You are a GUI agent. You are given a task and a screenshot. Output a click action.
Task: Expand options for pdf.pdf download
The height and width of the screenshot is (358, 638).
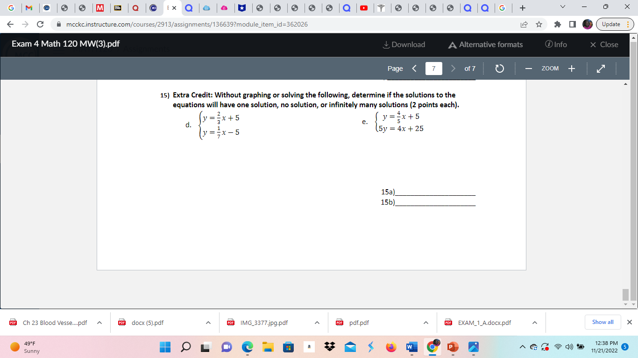click(x=426, y=322)
